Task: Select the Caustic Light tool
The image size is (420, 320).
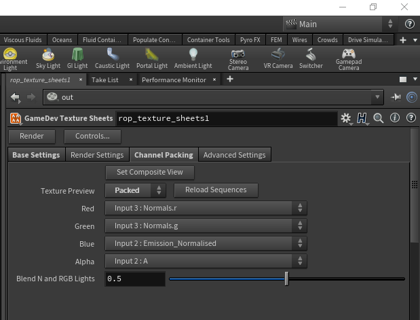Action: point(112,58)
